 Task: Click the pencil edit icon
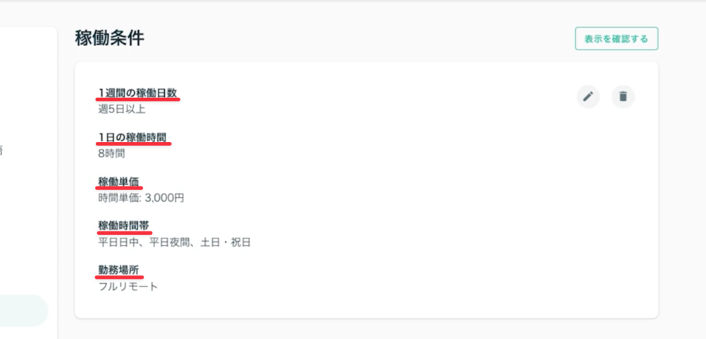(588, 96)
